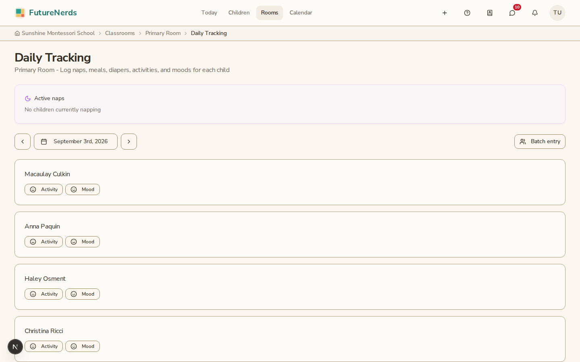
Task: Click the Batch entry button
Action: (540, 142)
